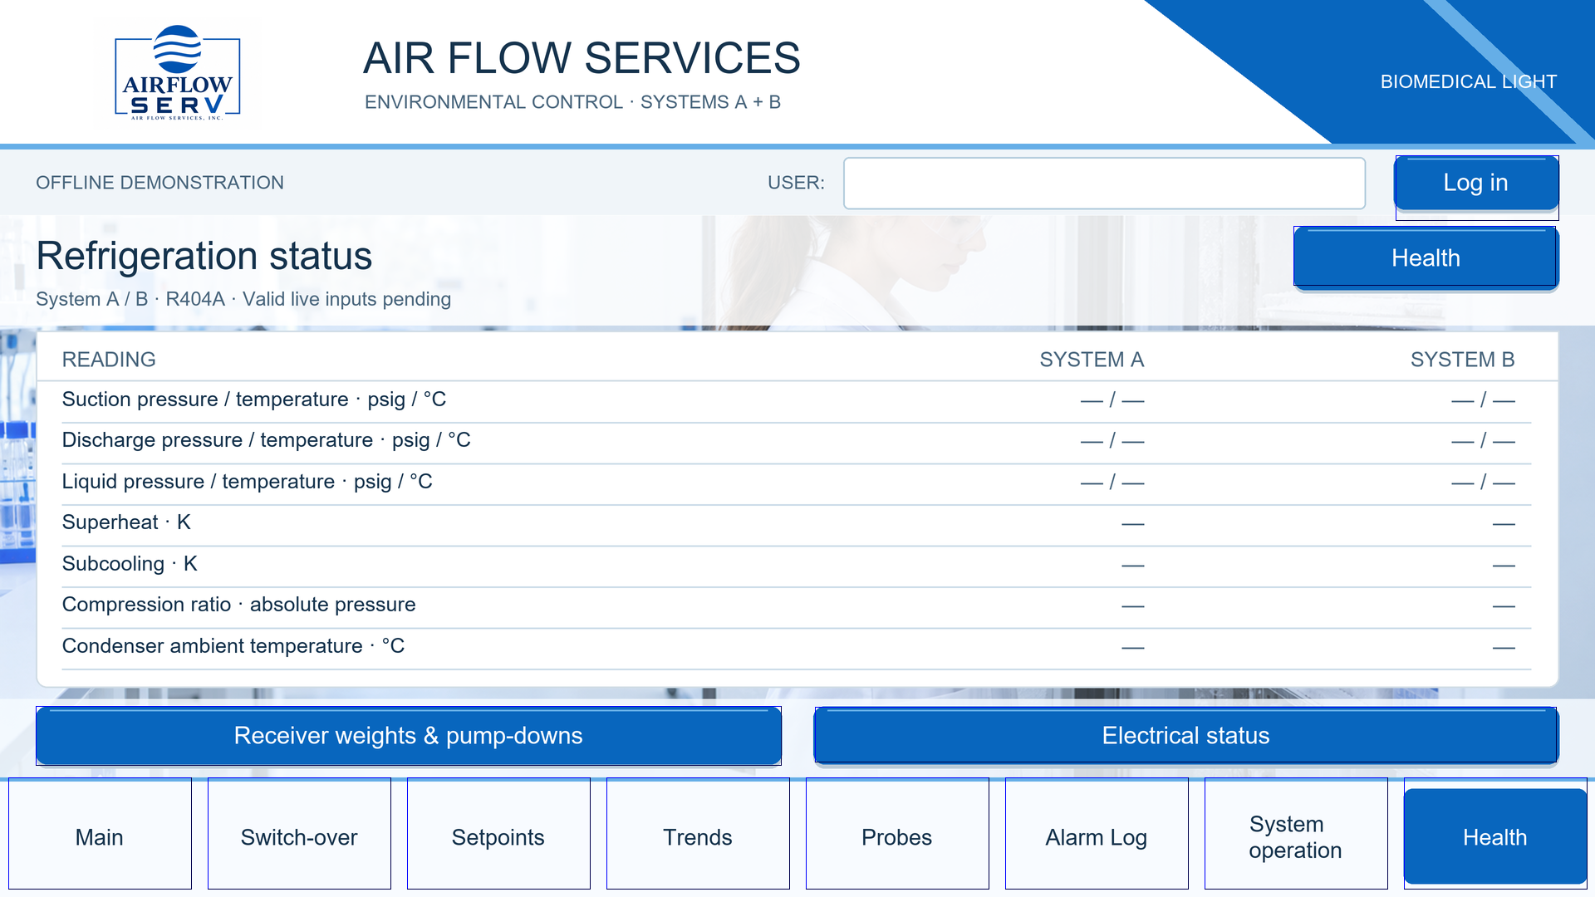Click the Refrigeration status heading

(204, 256)
